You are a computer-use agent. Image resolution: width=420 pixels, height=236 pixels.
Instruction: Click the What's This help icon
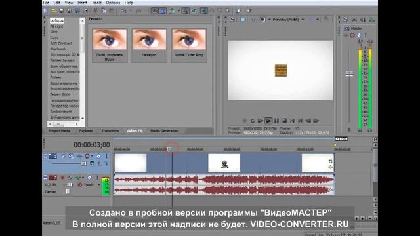(x=249, y=11)
